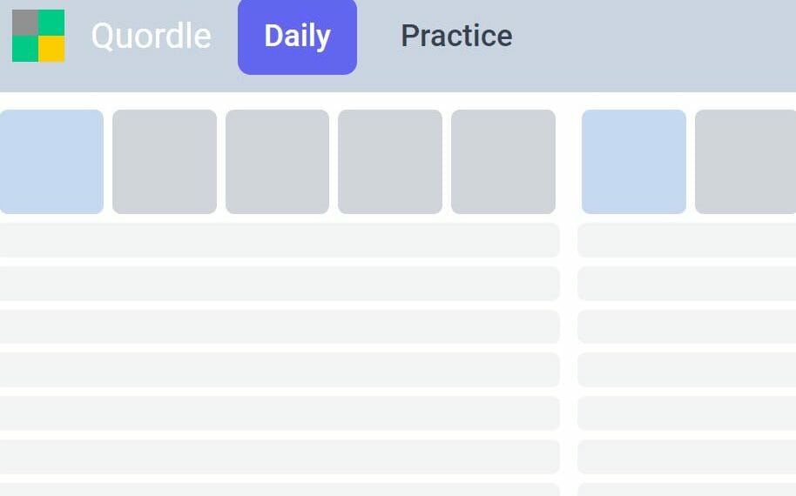Image resolution: width=796 pixels, height=496 pixels.
Task: Select second gray tile in left board
Action: [x=165, y=162]
